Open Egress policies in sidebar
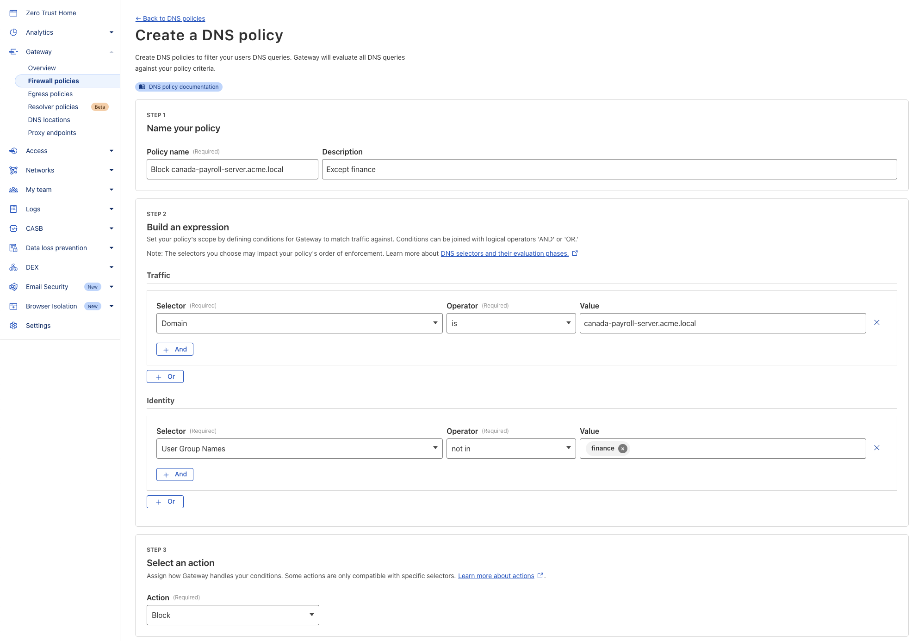 pos(50,94)
